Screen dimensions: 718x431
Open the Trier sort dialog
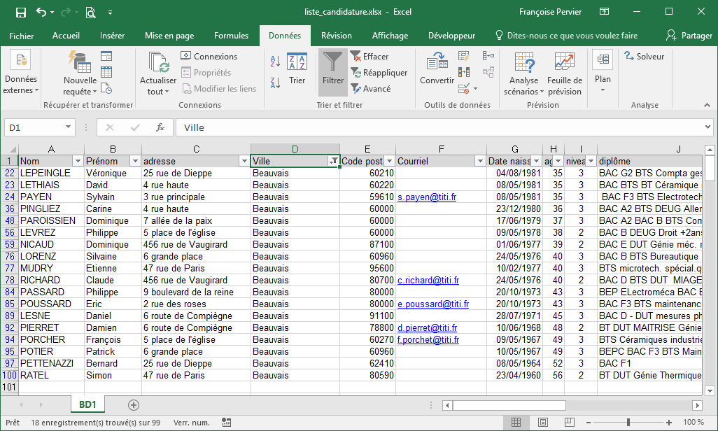tap(297, 69)
